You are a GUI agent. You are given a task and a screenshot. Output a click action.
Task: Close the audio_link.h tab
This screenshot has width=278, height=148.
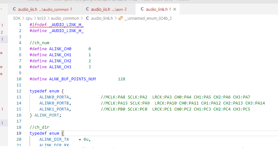[x=175, y=9]
